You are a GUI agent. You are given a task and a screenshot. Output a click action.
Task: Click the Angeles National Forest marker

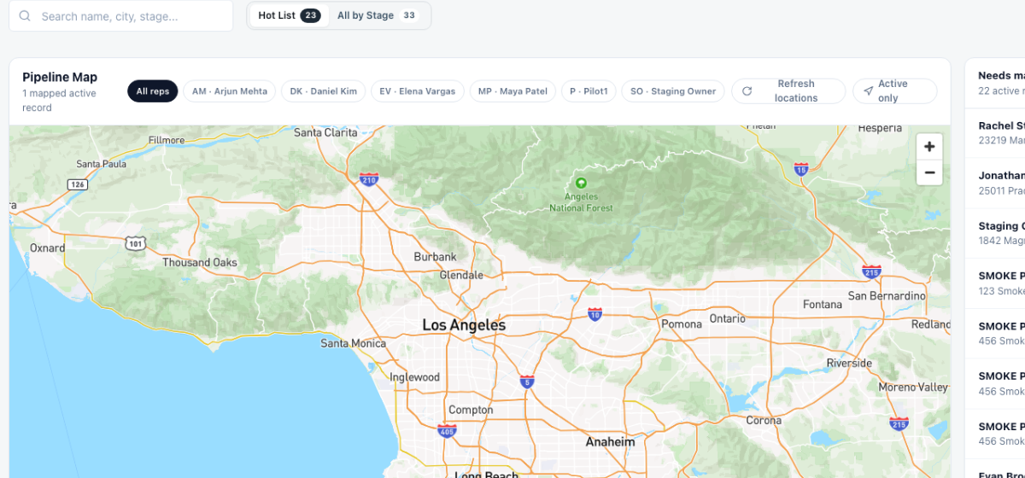(x=582, y=182)
